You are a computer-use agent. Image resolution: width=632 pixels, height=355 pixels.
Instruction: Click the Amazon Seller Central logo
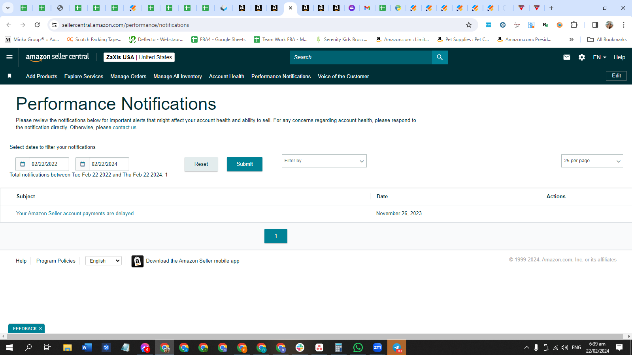[x=57, y=57]
